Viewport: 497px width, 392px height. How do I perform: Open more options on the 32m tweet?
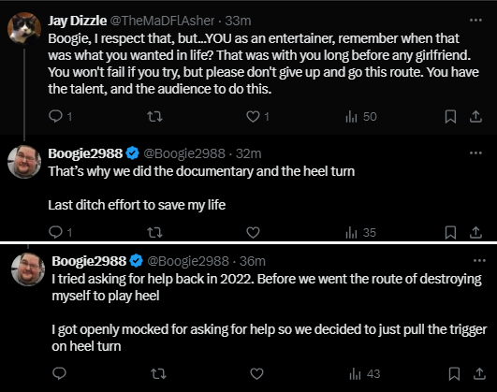[475, 153]
